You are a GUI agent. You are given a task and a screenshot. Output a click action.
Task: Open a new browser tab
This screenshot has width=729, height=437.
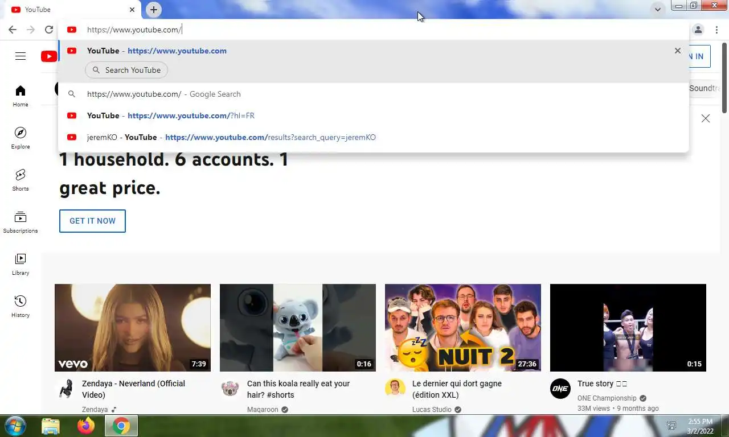(x=153, y=10)
